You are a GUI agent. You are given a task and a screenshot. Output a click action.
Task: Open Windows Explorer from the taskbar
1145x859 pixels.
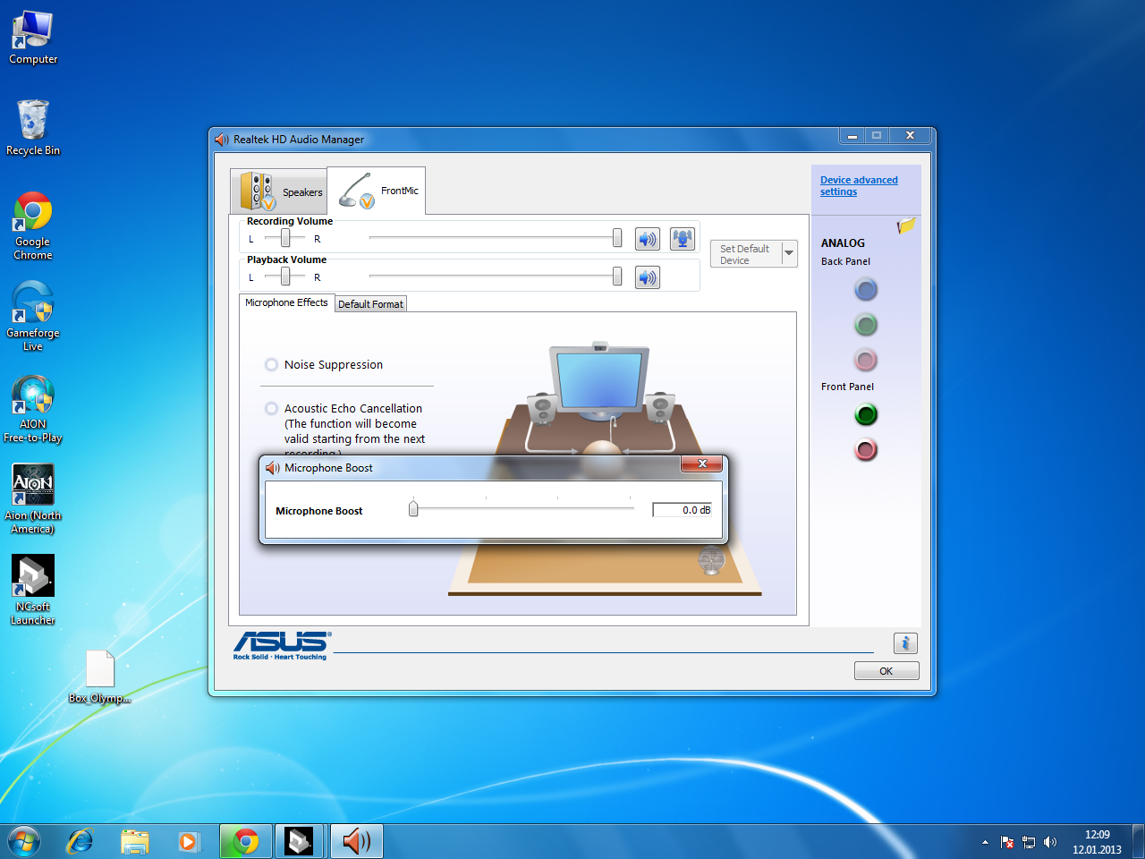pyautogui.click(x=135, y=842)
